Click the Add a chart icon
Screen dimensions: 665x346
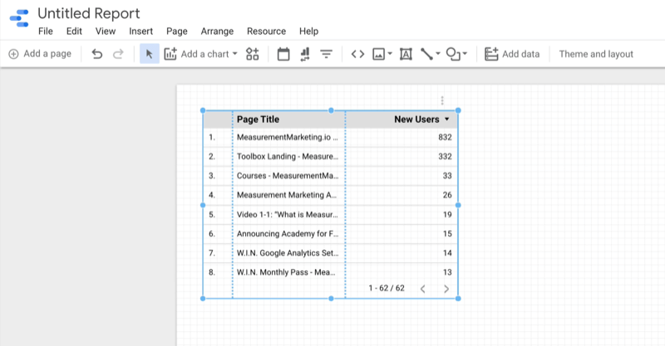pyautogui.click(x=170, y=54)
